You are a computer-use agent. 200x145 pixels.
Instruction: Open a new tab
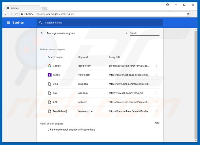pyautogui.click(x=44, y=8)
